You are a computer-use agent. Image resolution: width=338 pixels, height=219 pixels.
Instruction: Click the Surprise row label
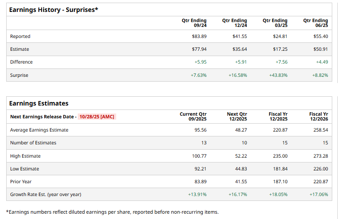pos(19,75)
